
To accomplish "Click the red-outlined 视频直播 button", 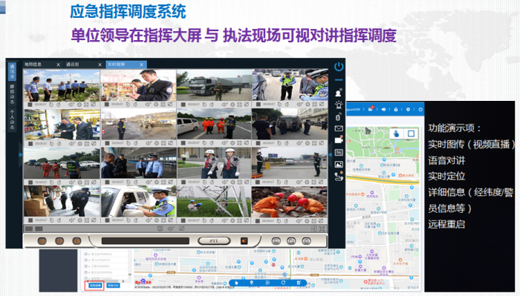I will pyautogui.click(x=95, y=286).
